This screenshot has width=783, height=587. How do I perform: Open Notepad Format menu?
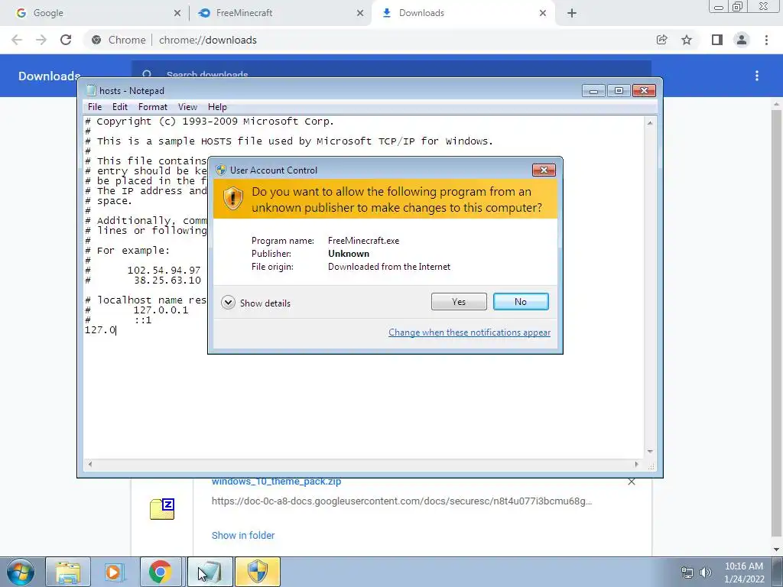[153, 107]
